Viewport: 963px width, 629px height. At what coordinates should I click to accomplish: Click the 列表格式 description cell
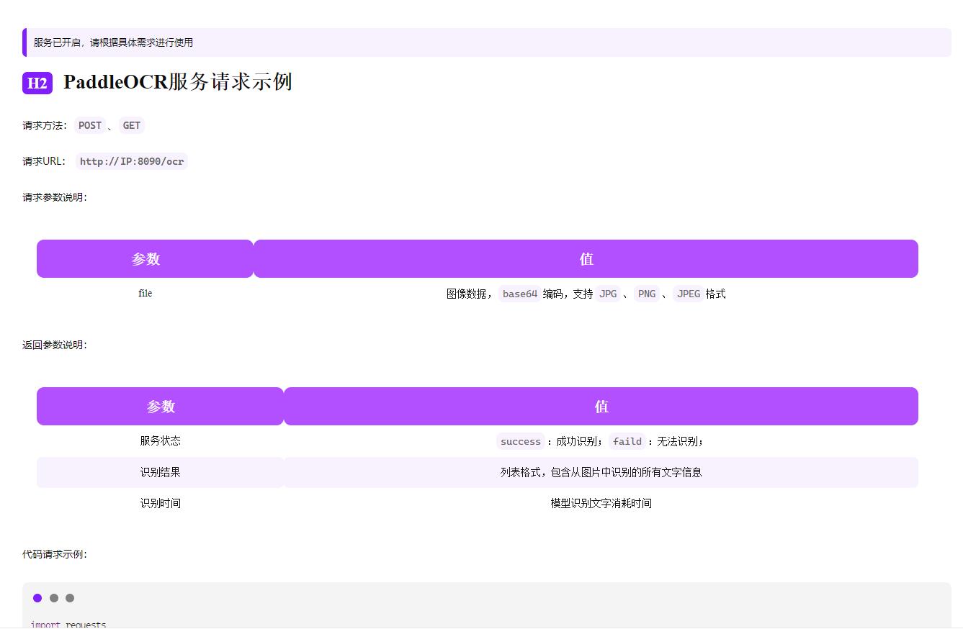(x=601, y=472)
